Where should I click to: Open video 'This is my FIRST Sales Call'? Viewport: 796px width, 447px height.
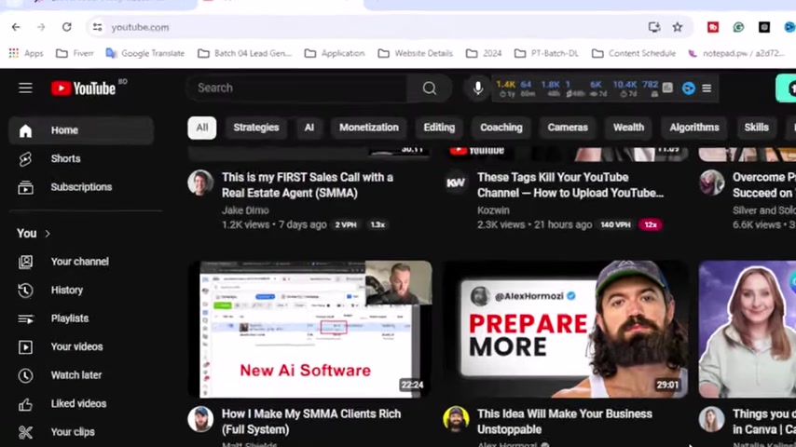[308, 185]
